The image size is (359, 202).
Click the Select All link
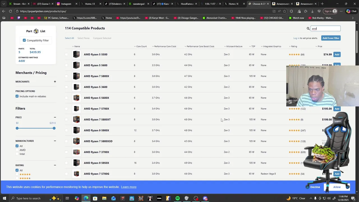point(69,38)
